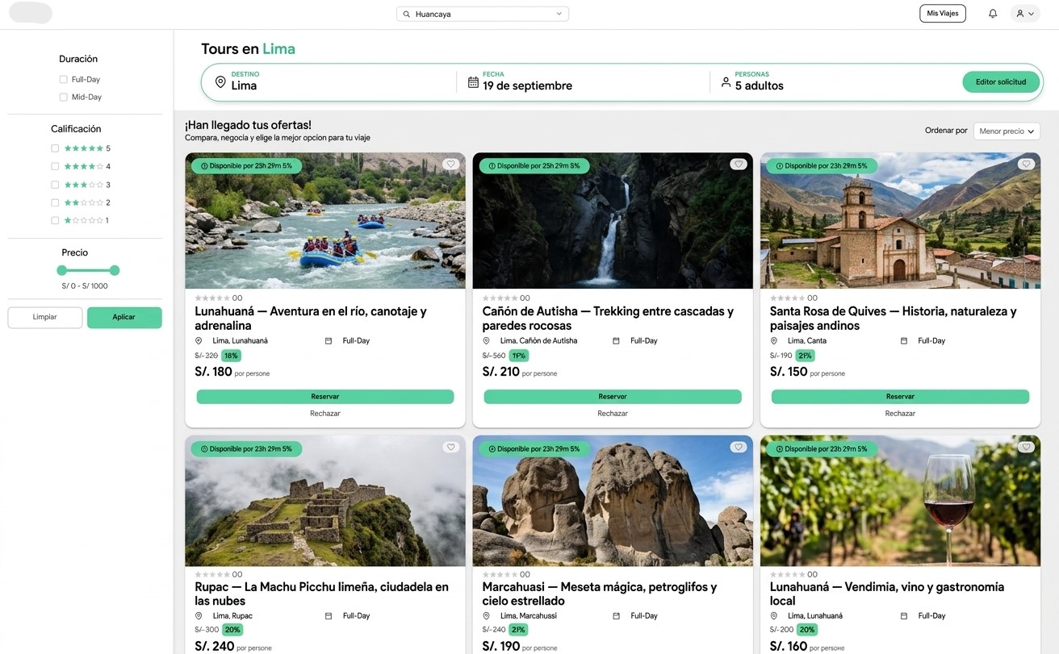Image resolution: width=1059 pixels, height=654 pixels.
Task: Reserve the Lunahuaná rafting tour
Action: 325,397
